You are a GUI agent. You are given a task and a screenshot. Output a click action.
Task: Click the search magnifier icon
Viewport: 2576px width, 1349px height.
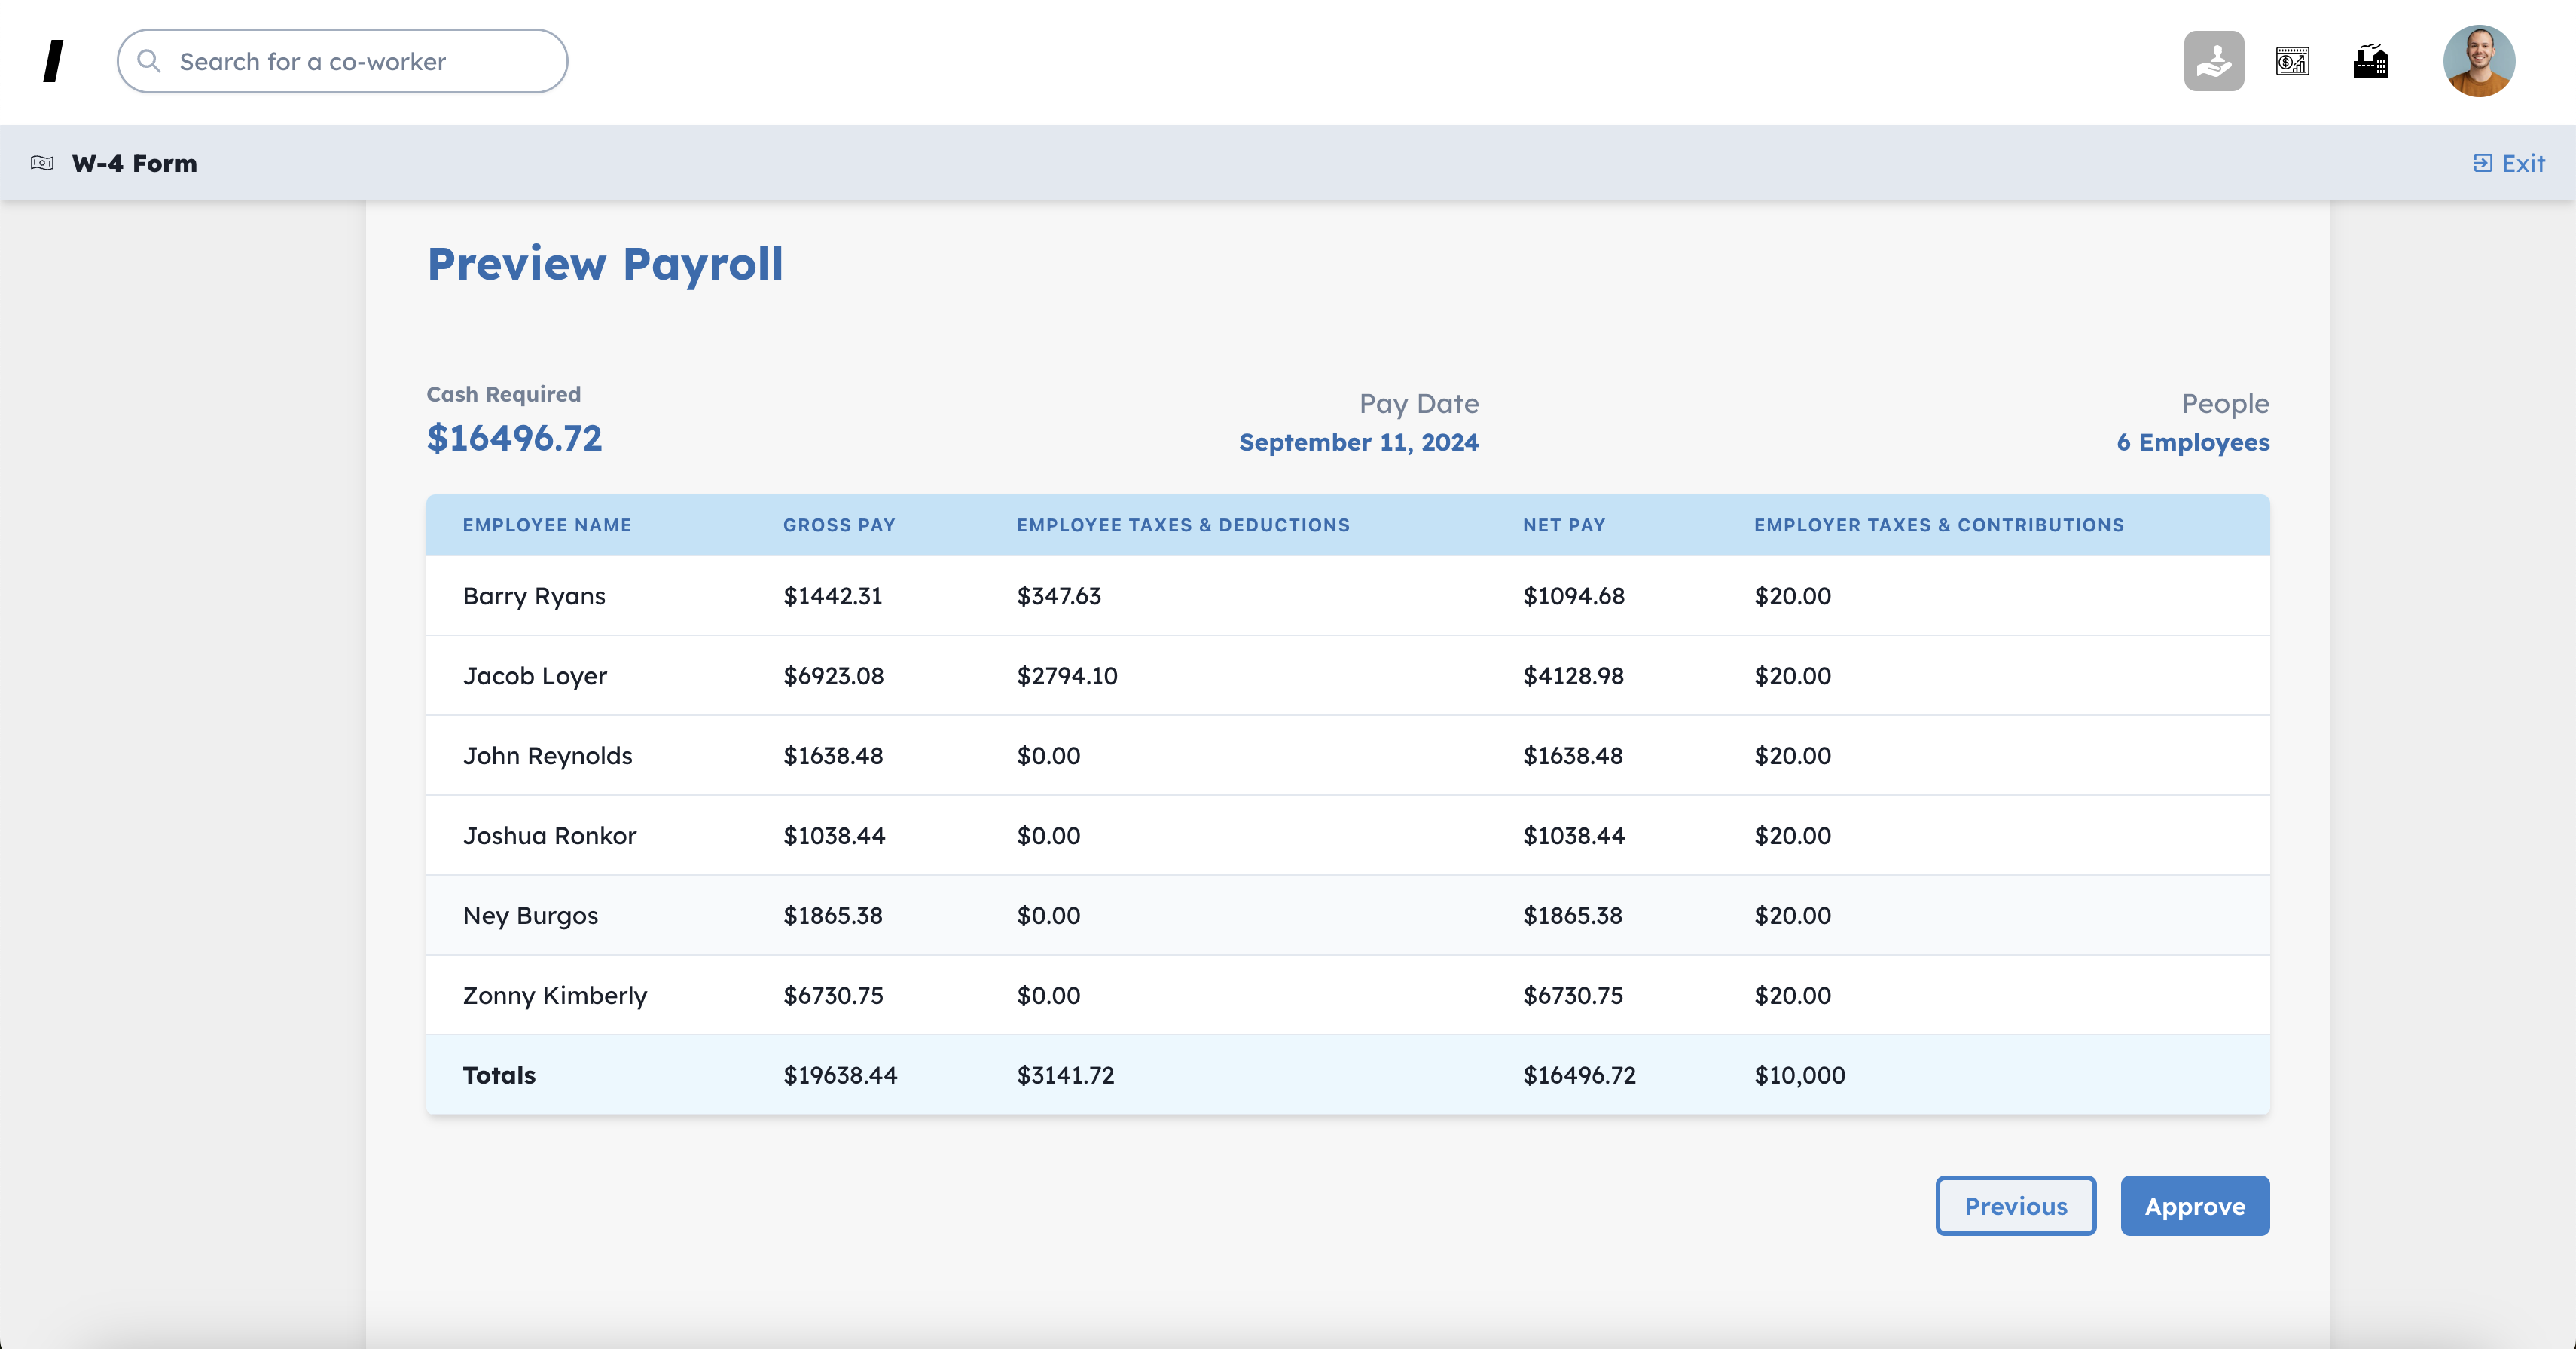[x=149, y=61]
